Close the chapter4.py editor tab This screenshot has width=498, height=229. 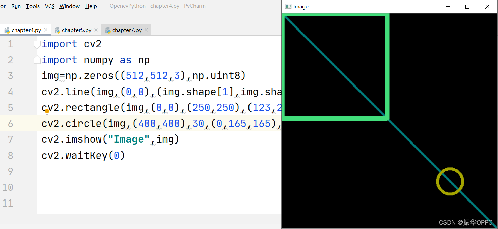tap(46, 30)
